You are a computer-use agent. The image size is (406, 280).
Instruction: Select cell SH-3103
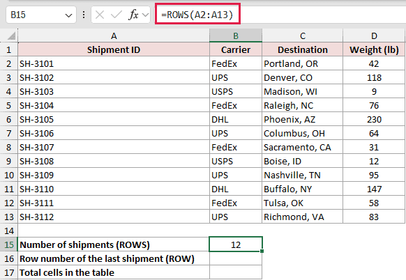(x=114, y=91)
